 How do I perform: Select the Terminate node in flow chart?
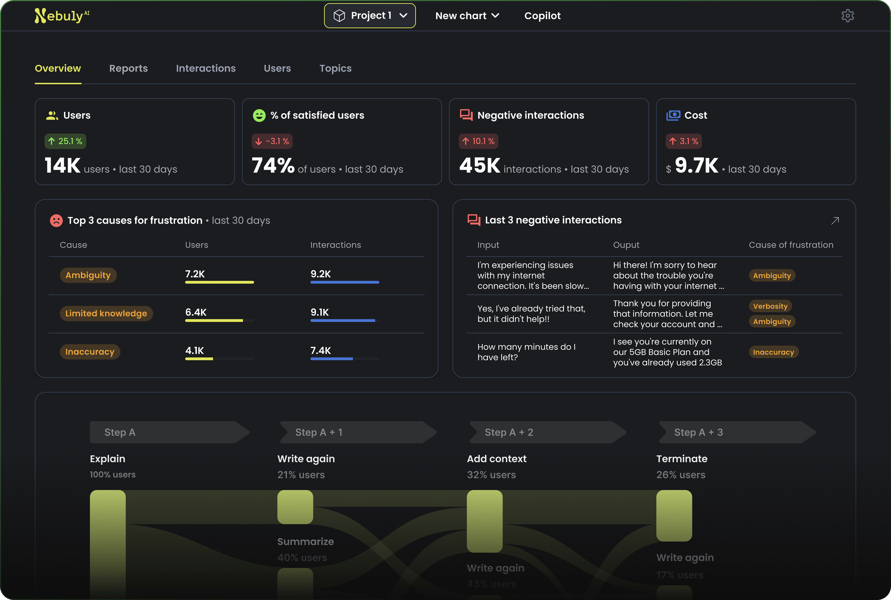[674, 515]
